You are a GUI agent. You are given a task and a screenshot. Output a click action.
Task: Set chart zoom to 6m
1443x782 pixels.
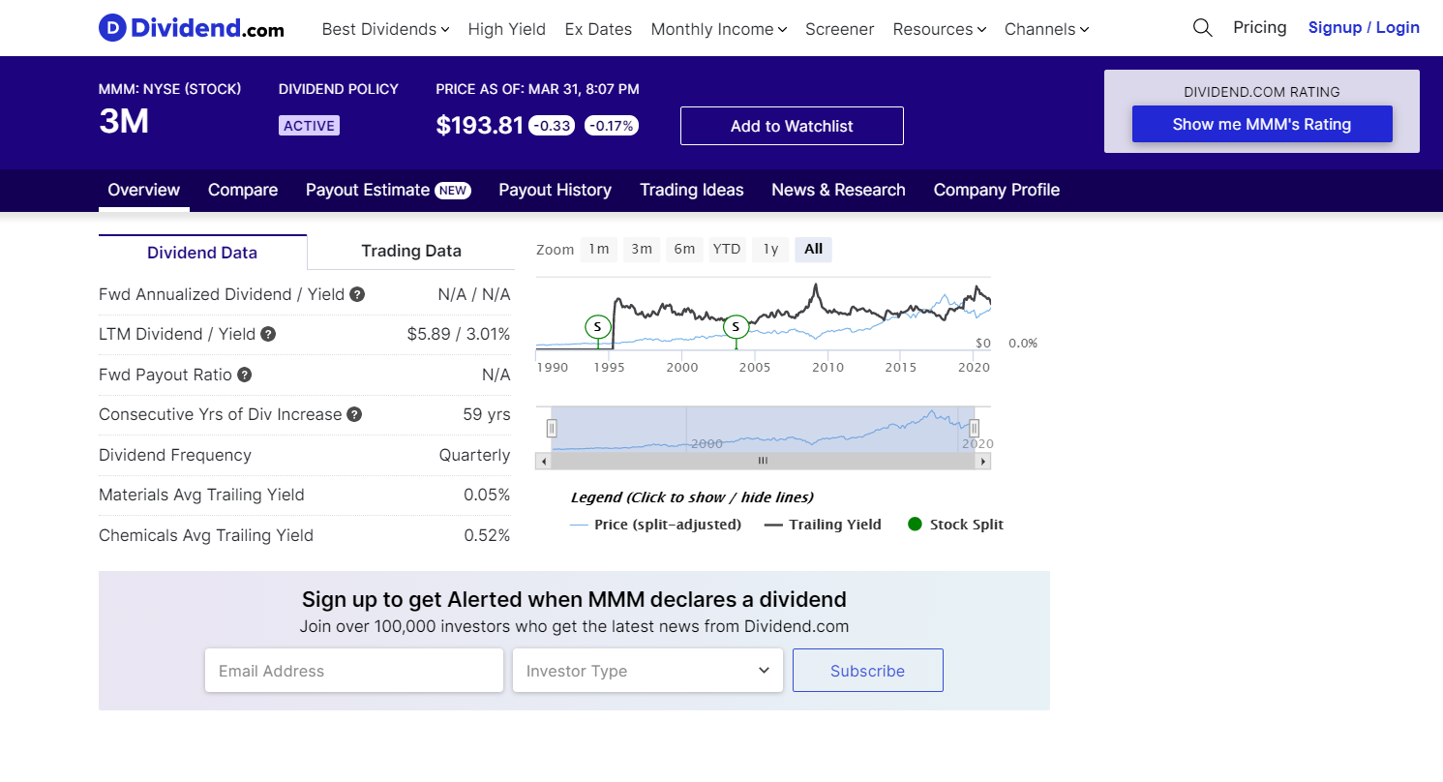pos(684,249)
